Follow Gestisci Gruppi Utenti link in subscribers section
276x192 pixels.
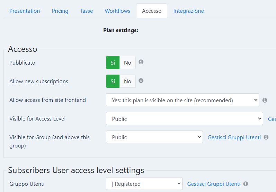pyautogui.click(x=214, y=184)
